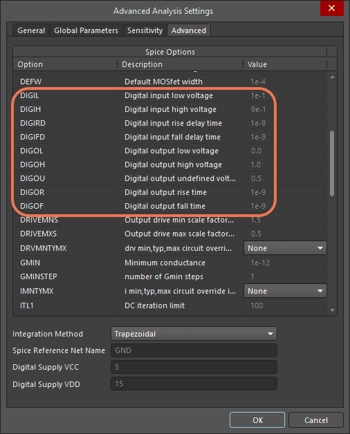Image resolution: width=350 pixels, height=434 pixels.
Task: Select the DRIVEMXS option row
Action: coord(170,234)
